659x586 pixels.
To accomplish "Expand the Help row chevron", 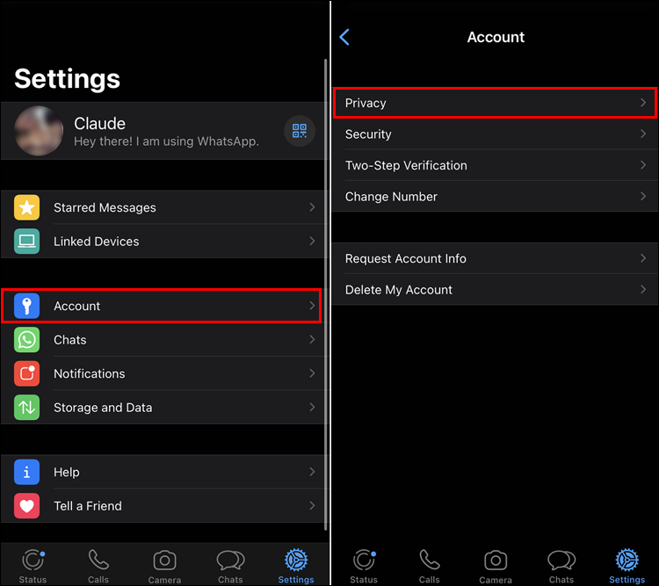I will [x=312, y=472].
